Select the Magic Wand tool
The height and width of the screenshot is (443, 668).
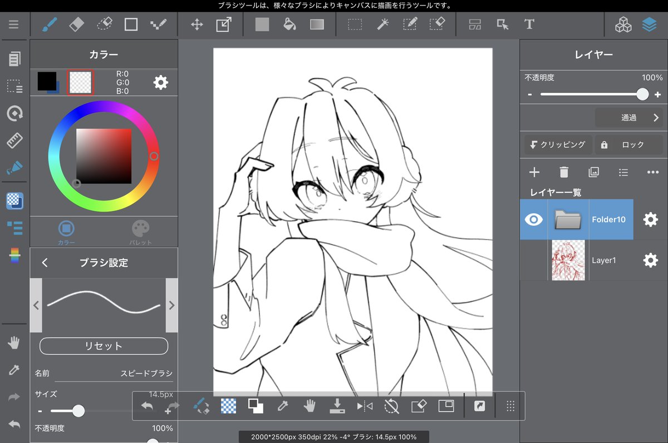(382, 24)
